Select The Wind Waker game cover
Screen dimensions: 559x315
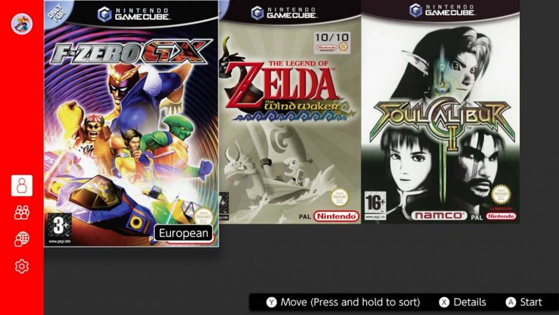(290, 112)
